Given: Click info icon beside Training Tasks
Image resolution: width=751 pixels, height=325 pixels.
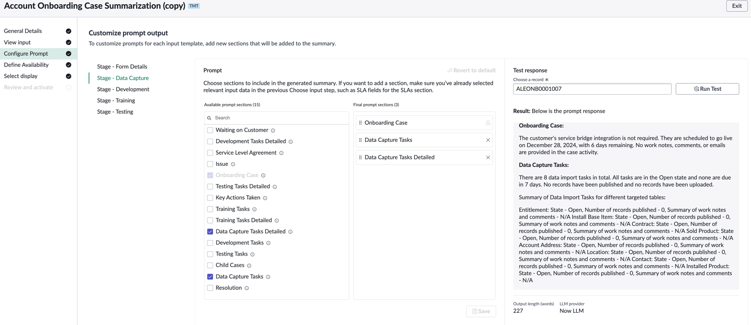Looking at the screenshot, I should [254, 209].
